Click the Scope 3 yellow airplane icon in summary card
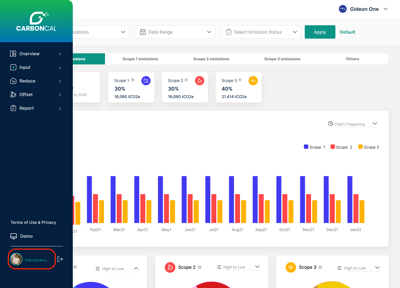 (x=253, y=81)
